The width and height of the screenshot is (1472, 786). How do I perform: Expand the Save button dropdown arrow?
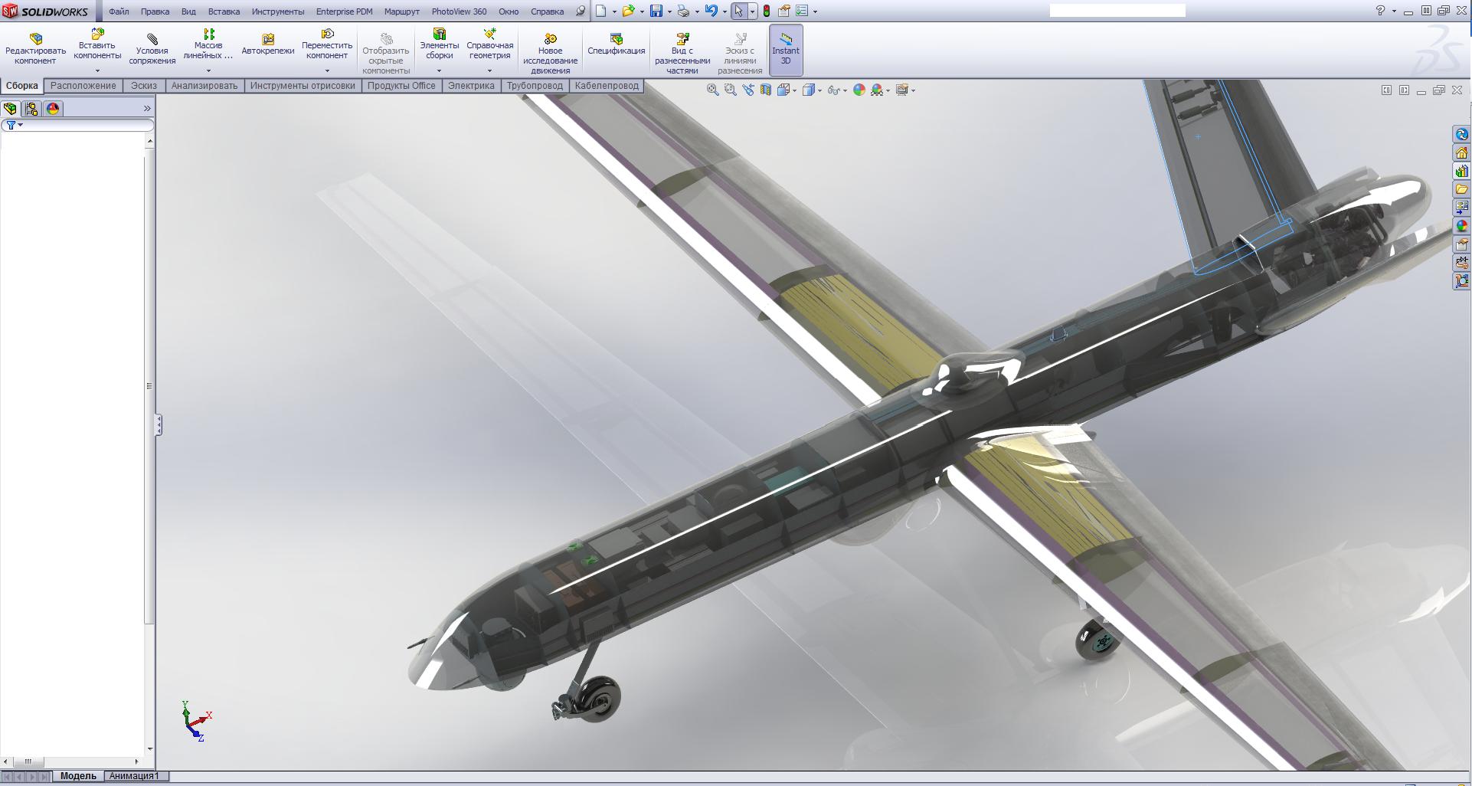[x=669, y=11]
